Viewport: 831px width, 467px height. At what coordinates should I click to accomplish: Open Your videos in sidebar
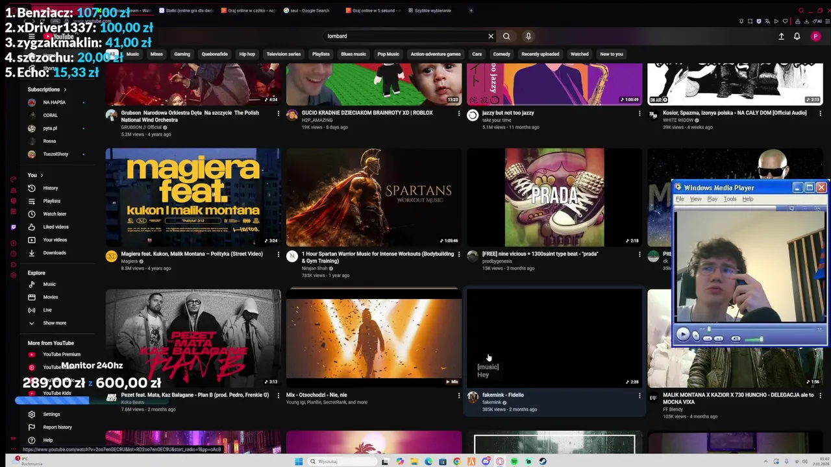55,240
